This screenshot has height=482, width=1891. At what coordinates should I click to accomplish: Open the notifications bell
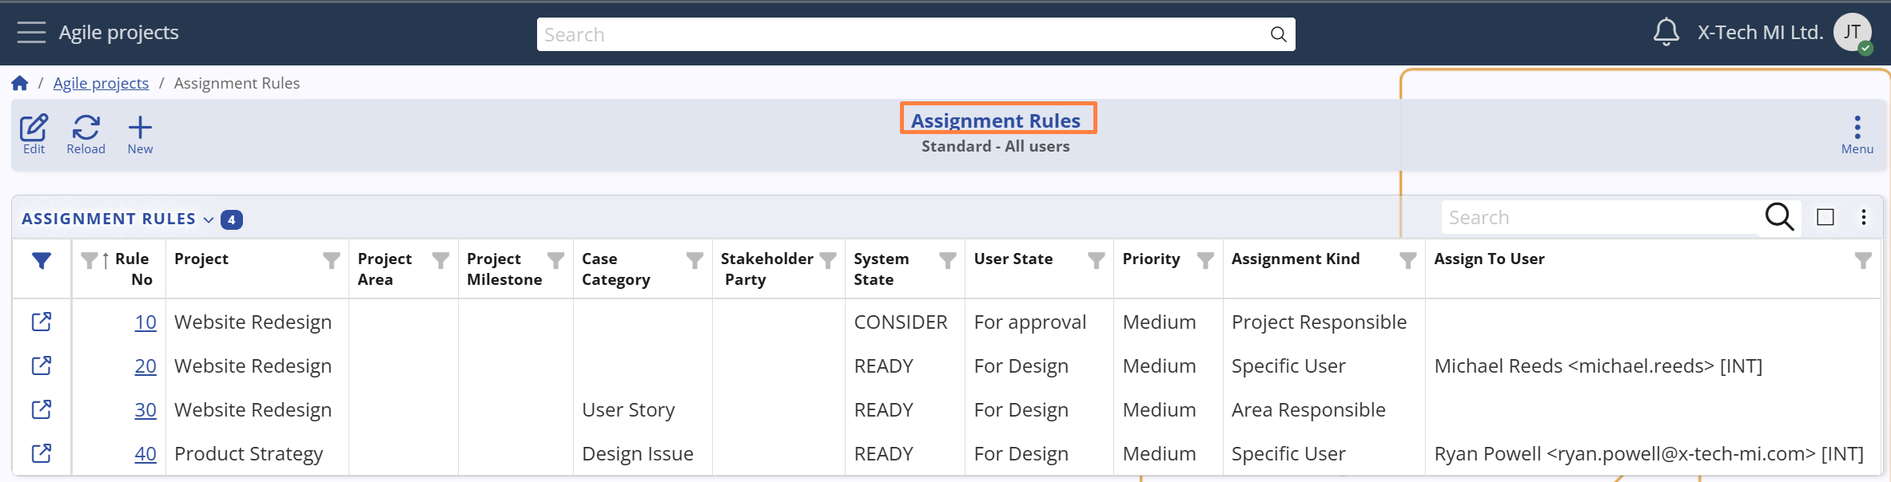pyautogui.click(x=1666, y=33)
